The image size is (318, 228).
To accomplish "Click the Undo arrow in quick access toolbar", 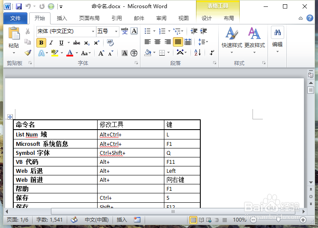I will [28, 6].
